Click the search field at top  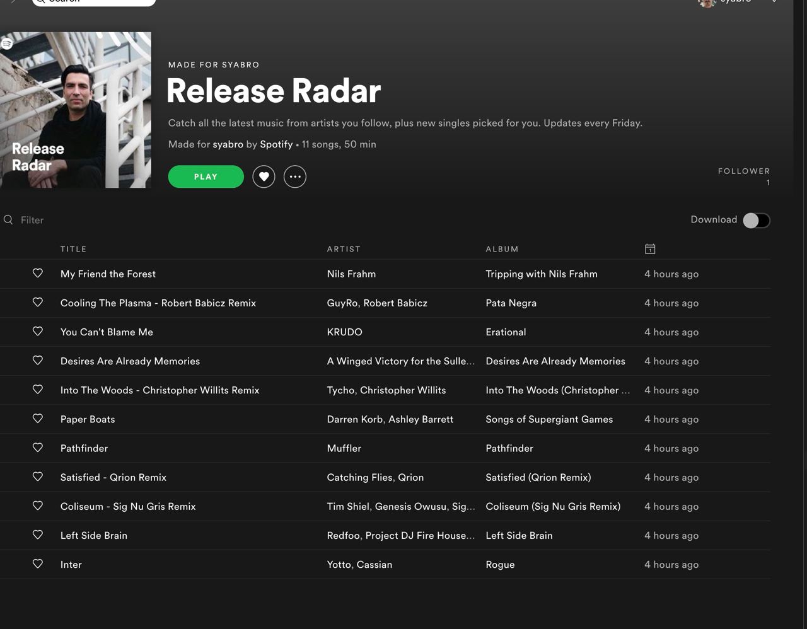[x=93, y=2]
